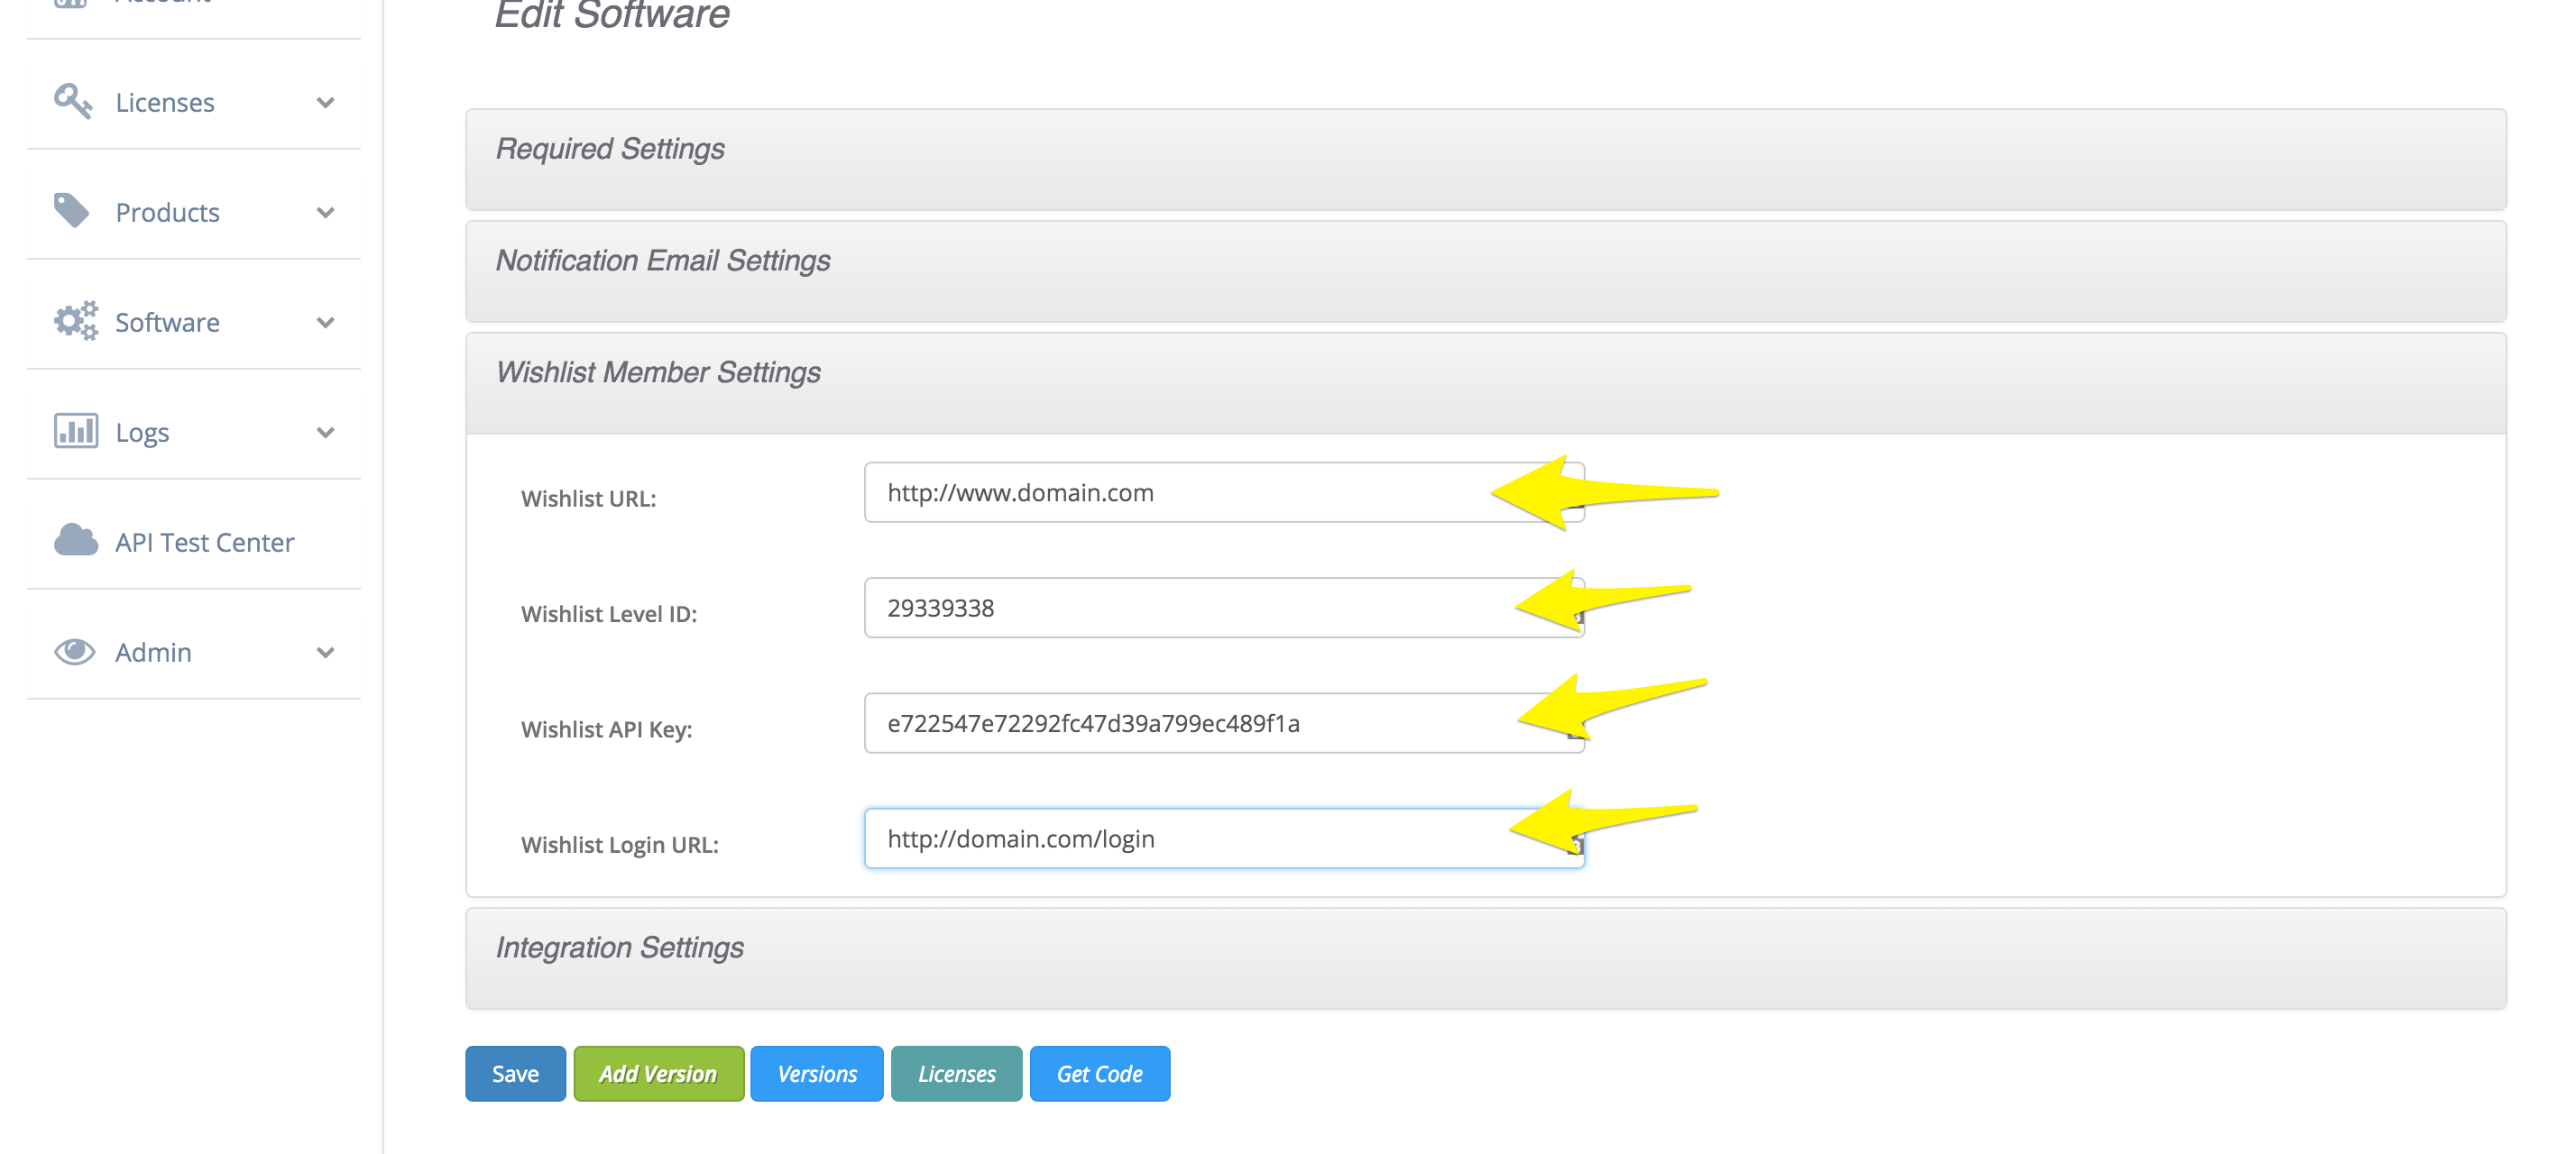
Task: Click the green Add Version button
Action: pyautogui.click(x=658, y=1074)
